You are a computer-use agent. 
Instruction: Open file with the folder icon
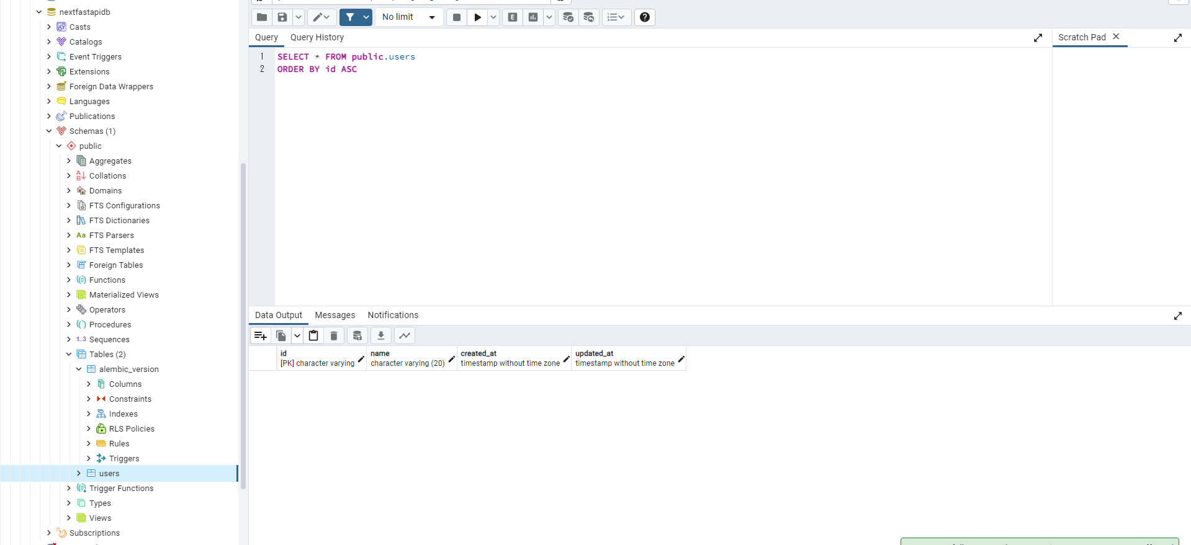[x=262, y=17]
